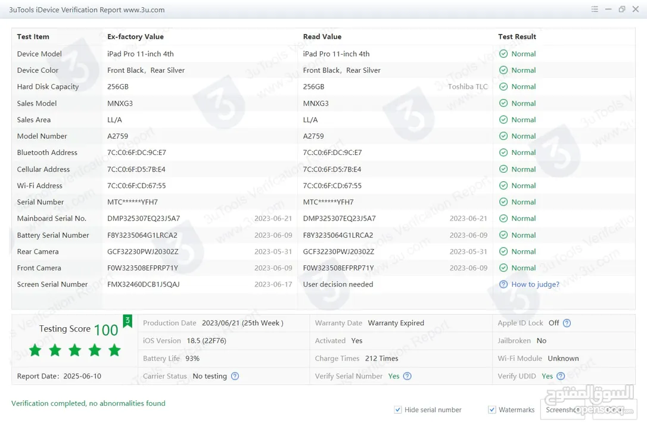This screenshot has height=429, width=647.
Task: Click the green check icon in Mainboard Serial No. row
Action: tap(503, 219)
